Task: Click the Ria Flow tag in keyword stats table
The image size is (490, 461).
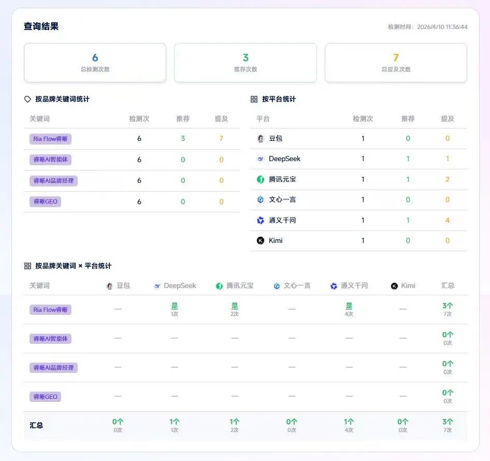Action: 50,139
